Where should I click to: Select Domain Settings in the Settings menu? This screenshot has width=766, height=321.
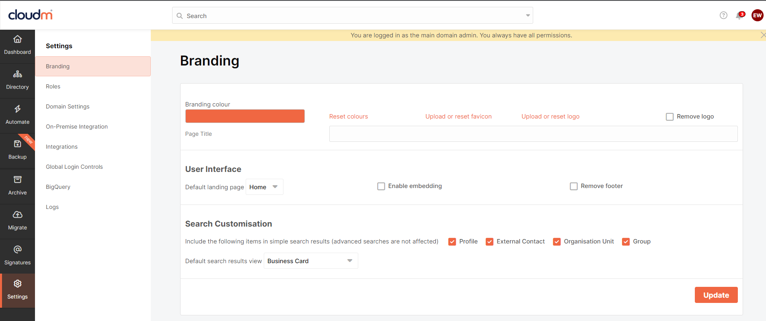tap(68, 106)
